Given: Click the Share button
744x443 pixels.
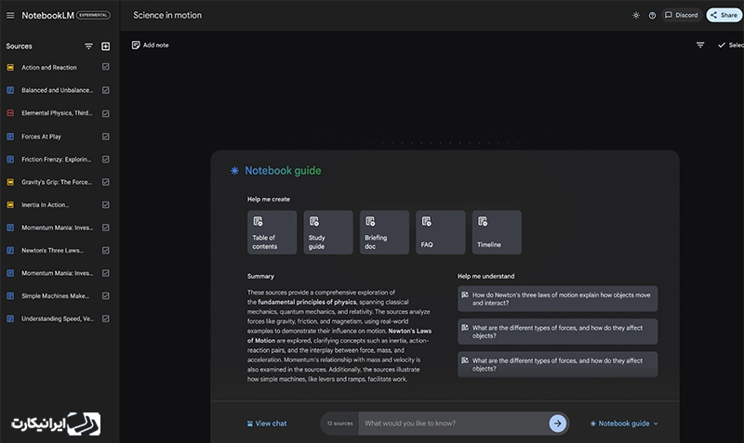Looking at the screenshot, I should click(x=724, y=15).
